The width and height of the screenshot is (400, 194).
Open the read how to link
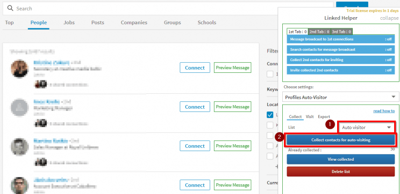coord(384,111)
